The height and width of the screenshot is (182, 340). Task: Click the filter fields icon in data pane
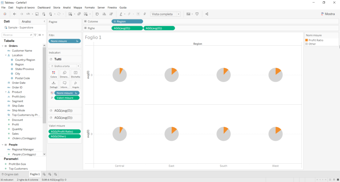point(35,35)
